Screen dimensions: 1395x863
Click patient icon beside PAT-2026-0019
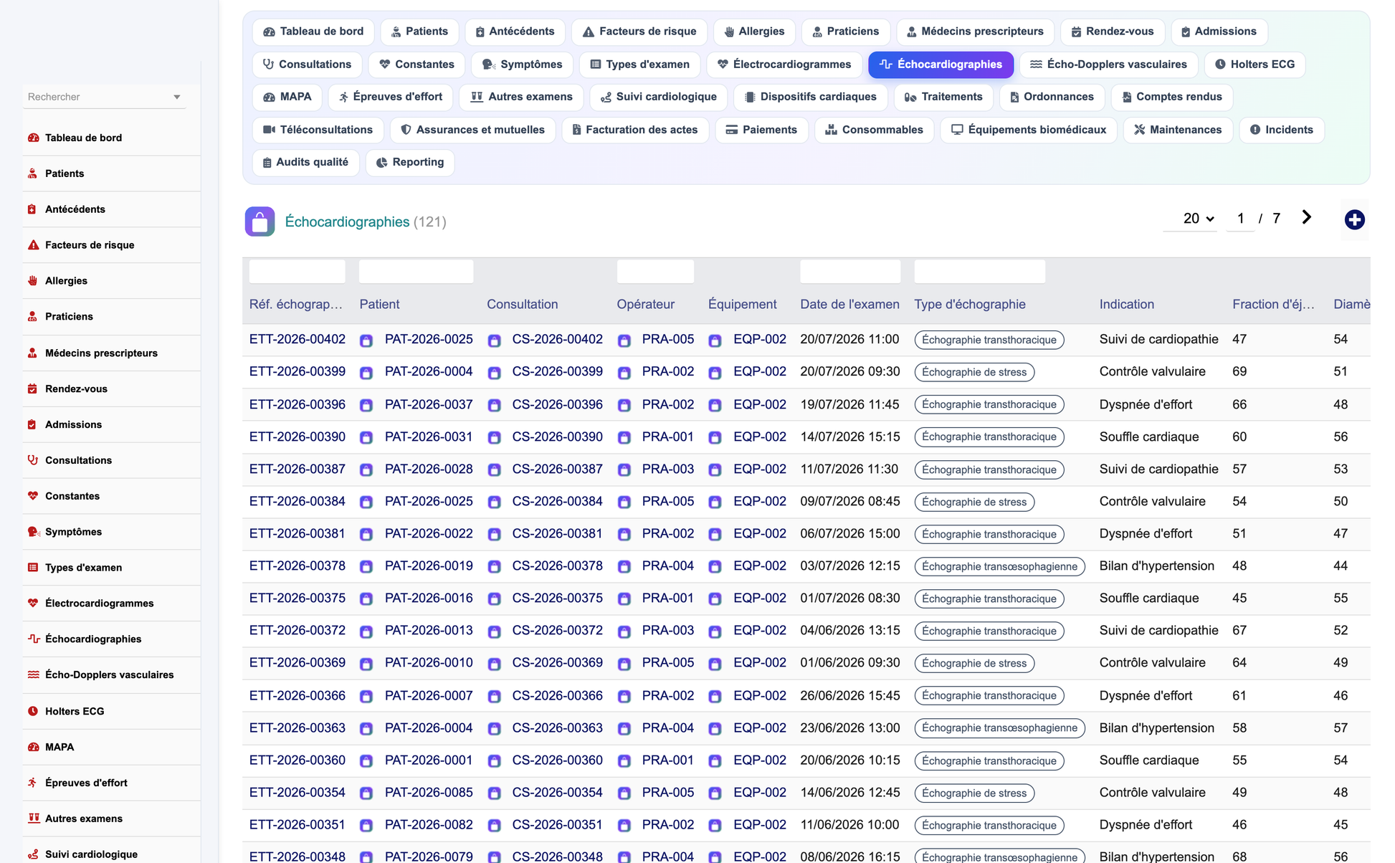click(x=366, y=566)
